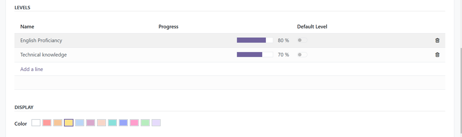Toggle default level for Technical knowledge
This screenshot has width=462, height=137.
[x=302, y=55]
